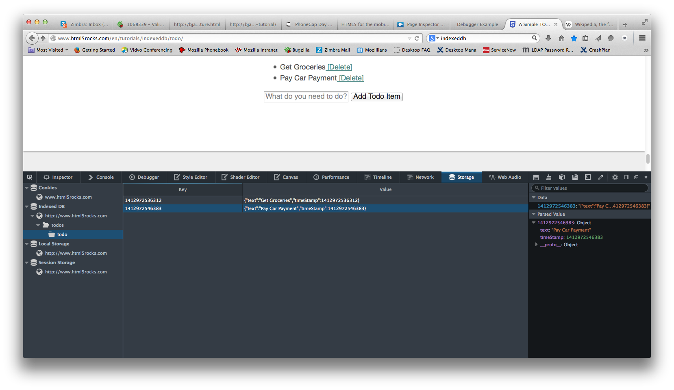Open devtools settings gear
Viewport: 674px width, 390px height.
(615, 177)
